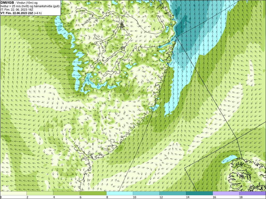Click the 14–16 m/s dark teal swatch

[199, 193]
